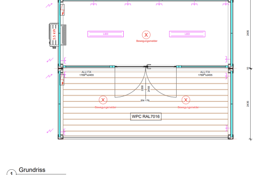Select the upper-room Bewegungsmelder sensor symbol
This screenshot has width=272, height=175.
(x=146, y=35)
